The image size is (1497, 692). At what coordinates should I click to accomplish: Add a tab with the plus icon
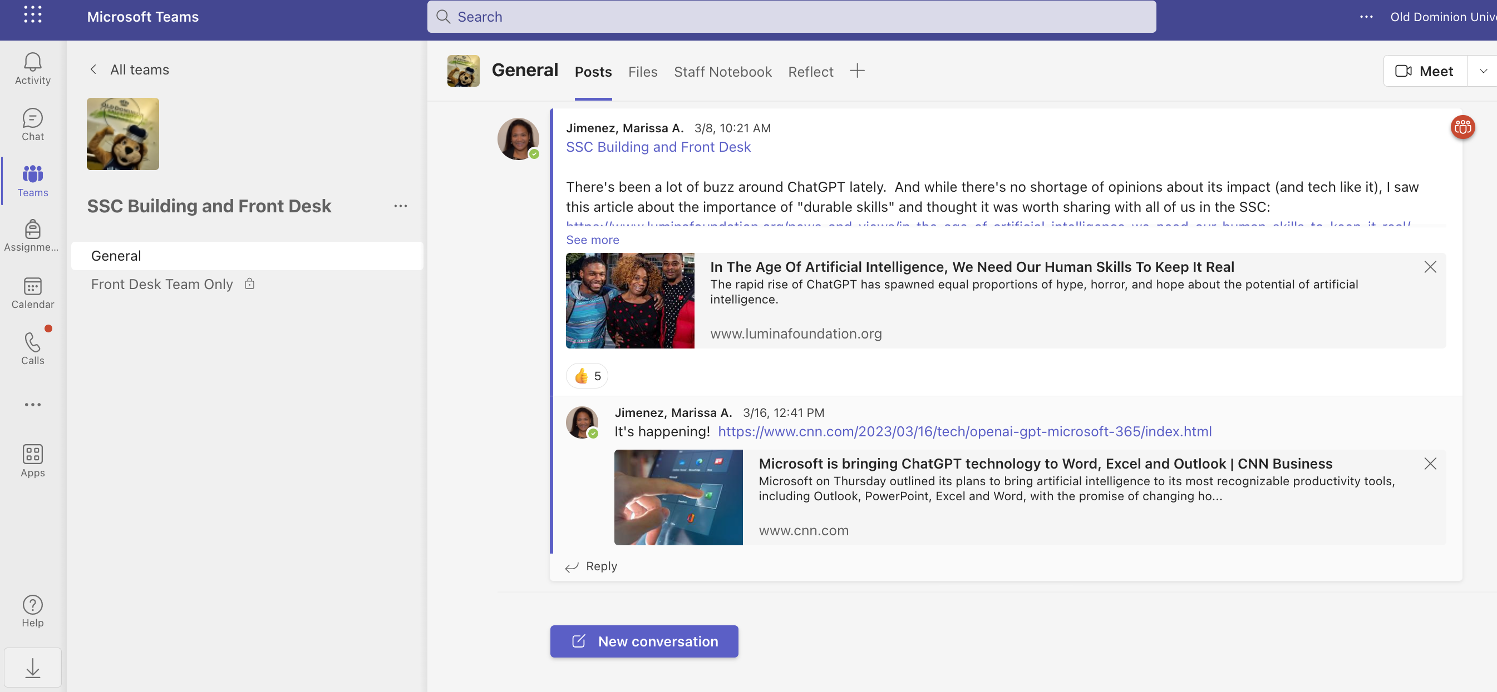(856, 71)
